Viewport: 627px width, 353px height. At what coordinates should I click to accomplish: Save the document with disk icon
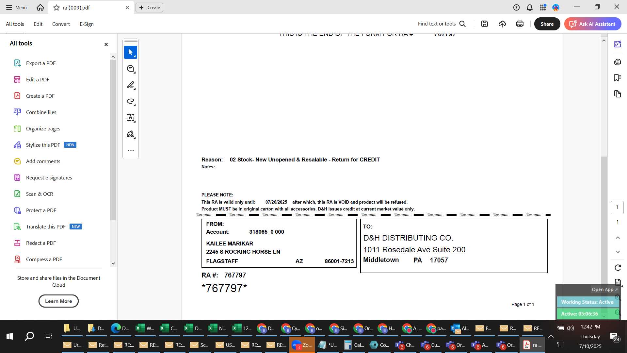[x=485, y=24]
